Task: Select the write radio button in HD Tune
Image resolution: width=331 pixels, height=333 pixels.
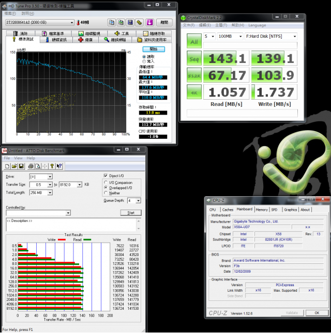Action: pos(144,61)
